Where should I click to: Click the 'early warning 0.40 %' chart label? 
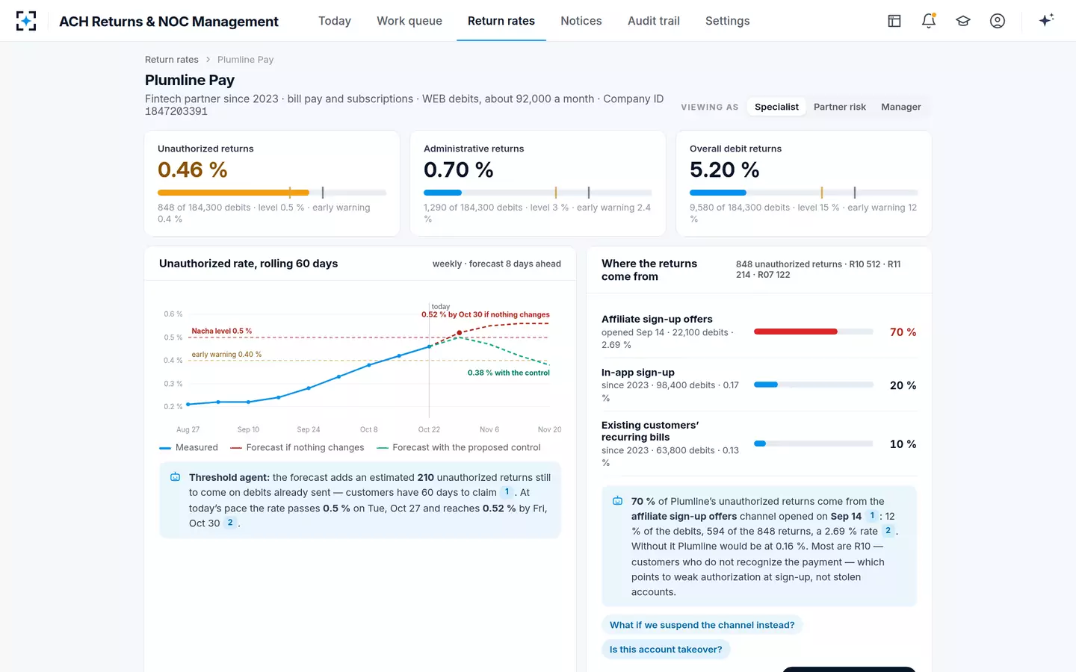[x=226, y=355]
